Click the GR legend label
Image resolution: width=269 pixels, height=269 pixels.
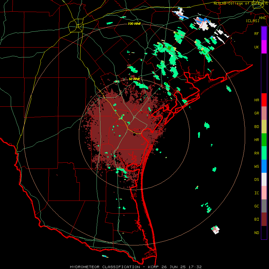tap(257, 113)
